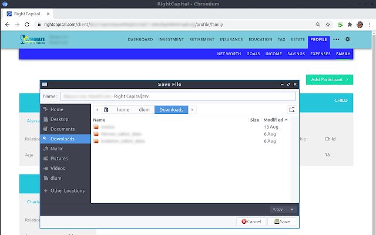Viewport: 376px width, 235px height.
Task: Click Save in the file dialog
Action: [x=282, y=221]
